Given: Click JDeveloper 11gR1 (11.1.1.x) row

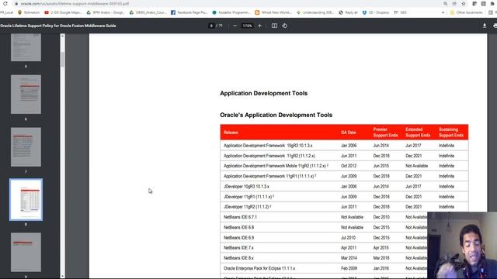Looking at the screenshot, I should [344, 197].
